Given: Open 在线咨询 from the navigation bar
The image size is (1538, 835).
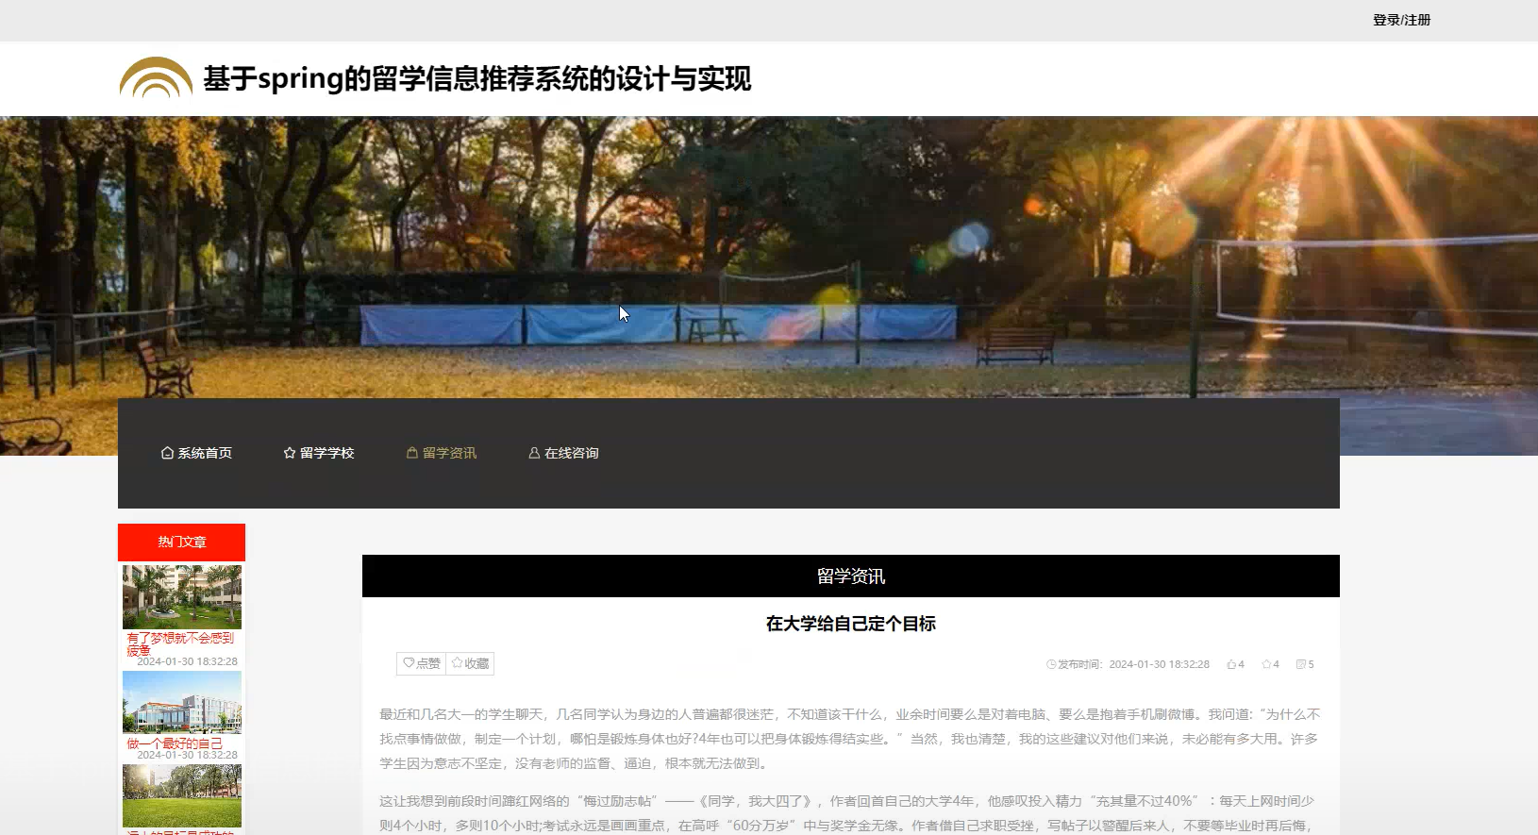Looking at the screenshot, I should pos(563,453).
